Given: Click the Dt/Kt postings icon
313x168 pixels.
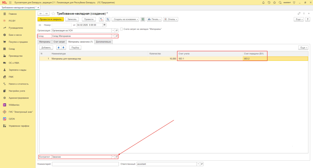Looking at the screenshot, I should pyautogui.click(x=101, y=19).
